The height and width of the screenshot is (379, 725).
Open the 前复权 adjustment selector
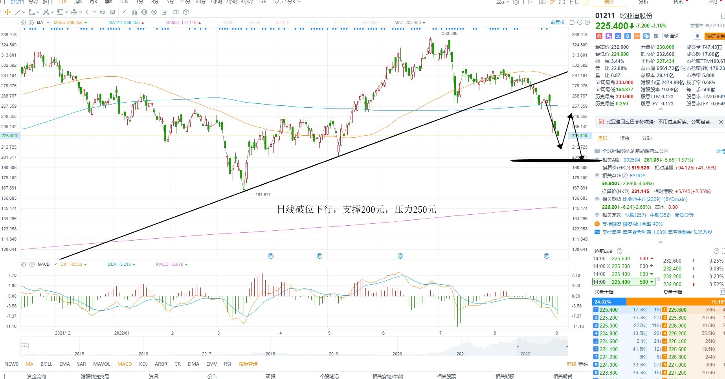click(557, 22)
